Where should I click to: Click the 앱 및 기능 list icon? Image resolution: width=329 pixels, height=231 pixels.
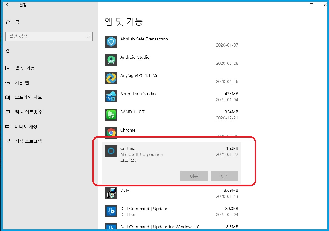[x=8, y=68]
